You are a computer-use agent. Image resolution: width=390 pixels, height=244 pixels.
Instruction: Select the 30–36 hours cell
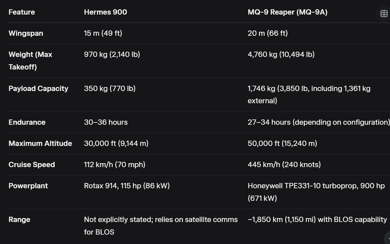tap(106, 122)
